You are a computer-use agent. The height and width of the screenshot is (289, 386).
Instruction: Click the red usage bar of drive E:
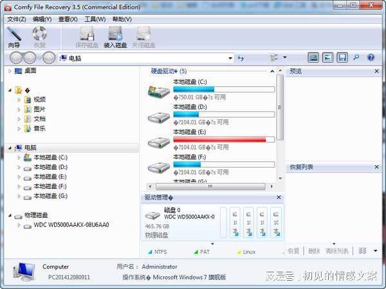coord(224,139)
